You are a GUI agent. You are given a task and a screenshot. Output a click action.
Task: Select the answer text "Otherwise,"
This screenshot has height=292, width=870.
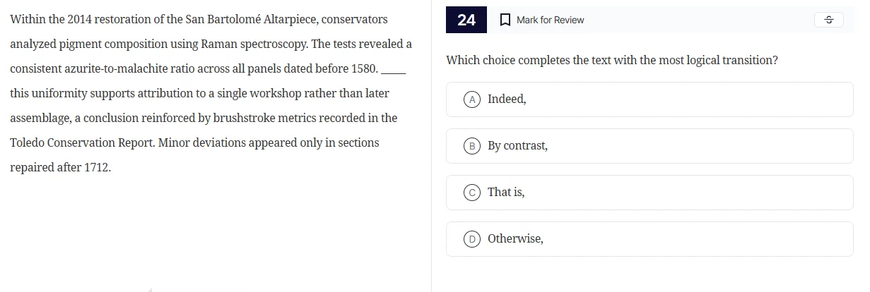515,239
